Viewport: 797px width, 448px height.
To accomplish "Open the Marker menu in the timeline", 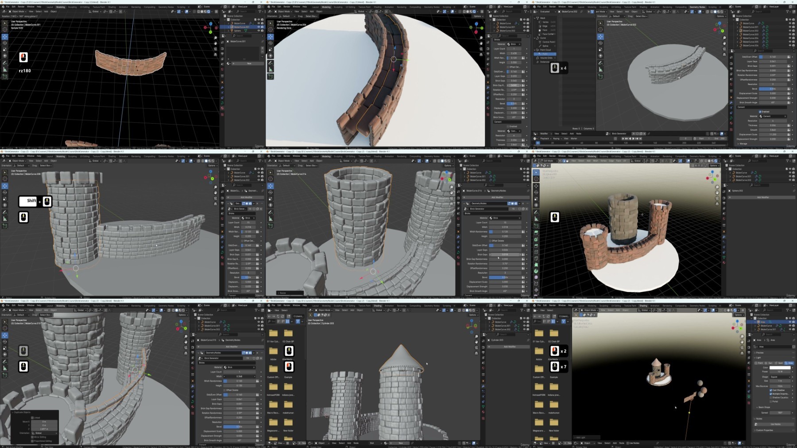I will click(x=574, y=138).
